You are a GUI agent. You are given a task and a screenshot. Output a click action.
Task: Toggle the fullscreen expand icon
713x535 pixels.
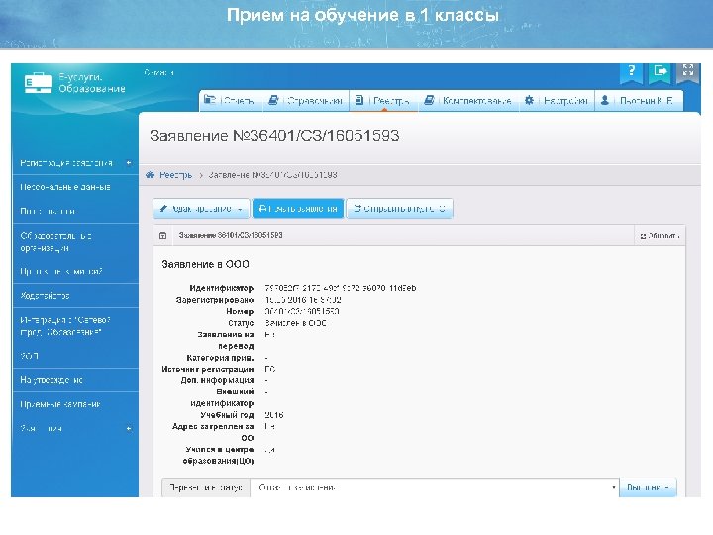tap(688, 72)
